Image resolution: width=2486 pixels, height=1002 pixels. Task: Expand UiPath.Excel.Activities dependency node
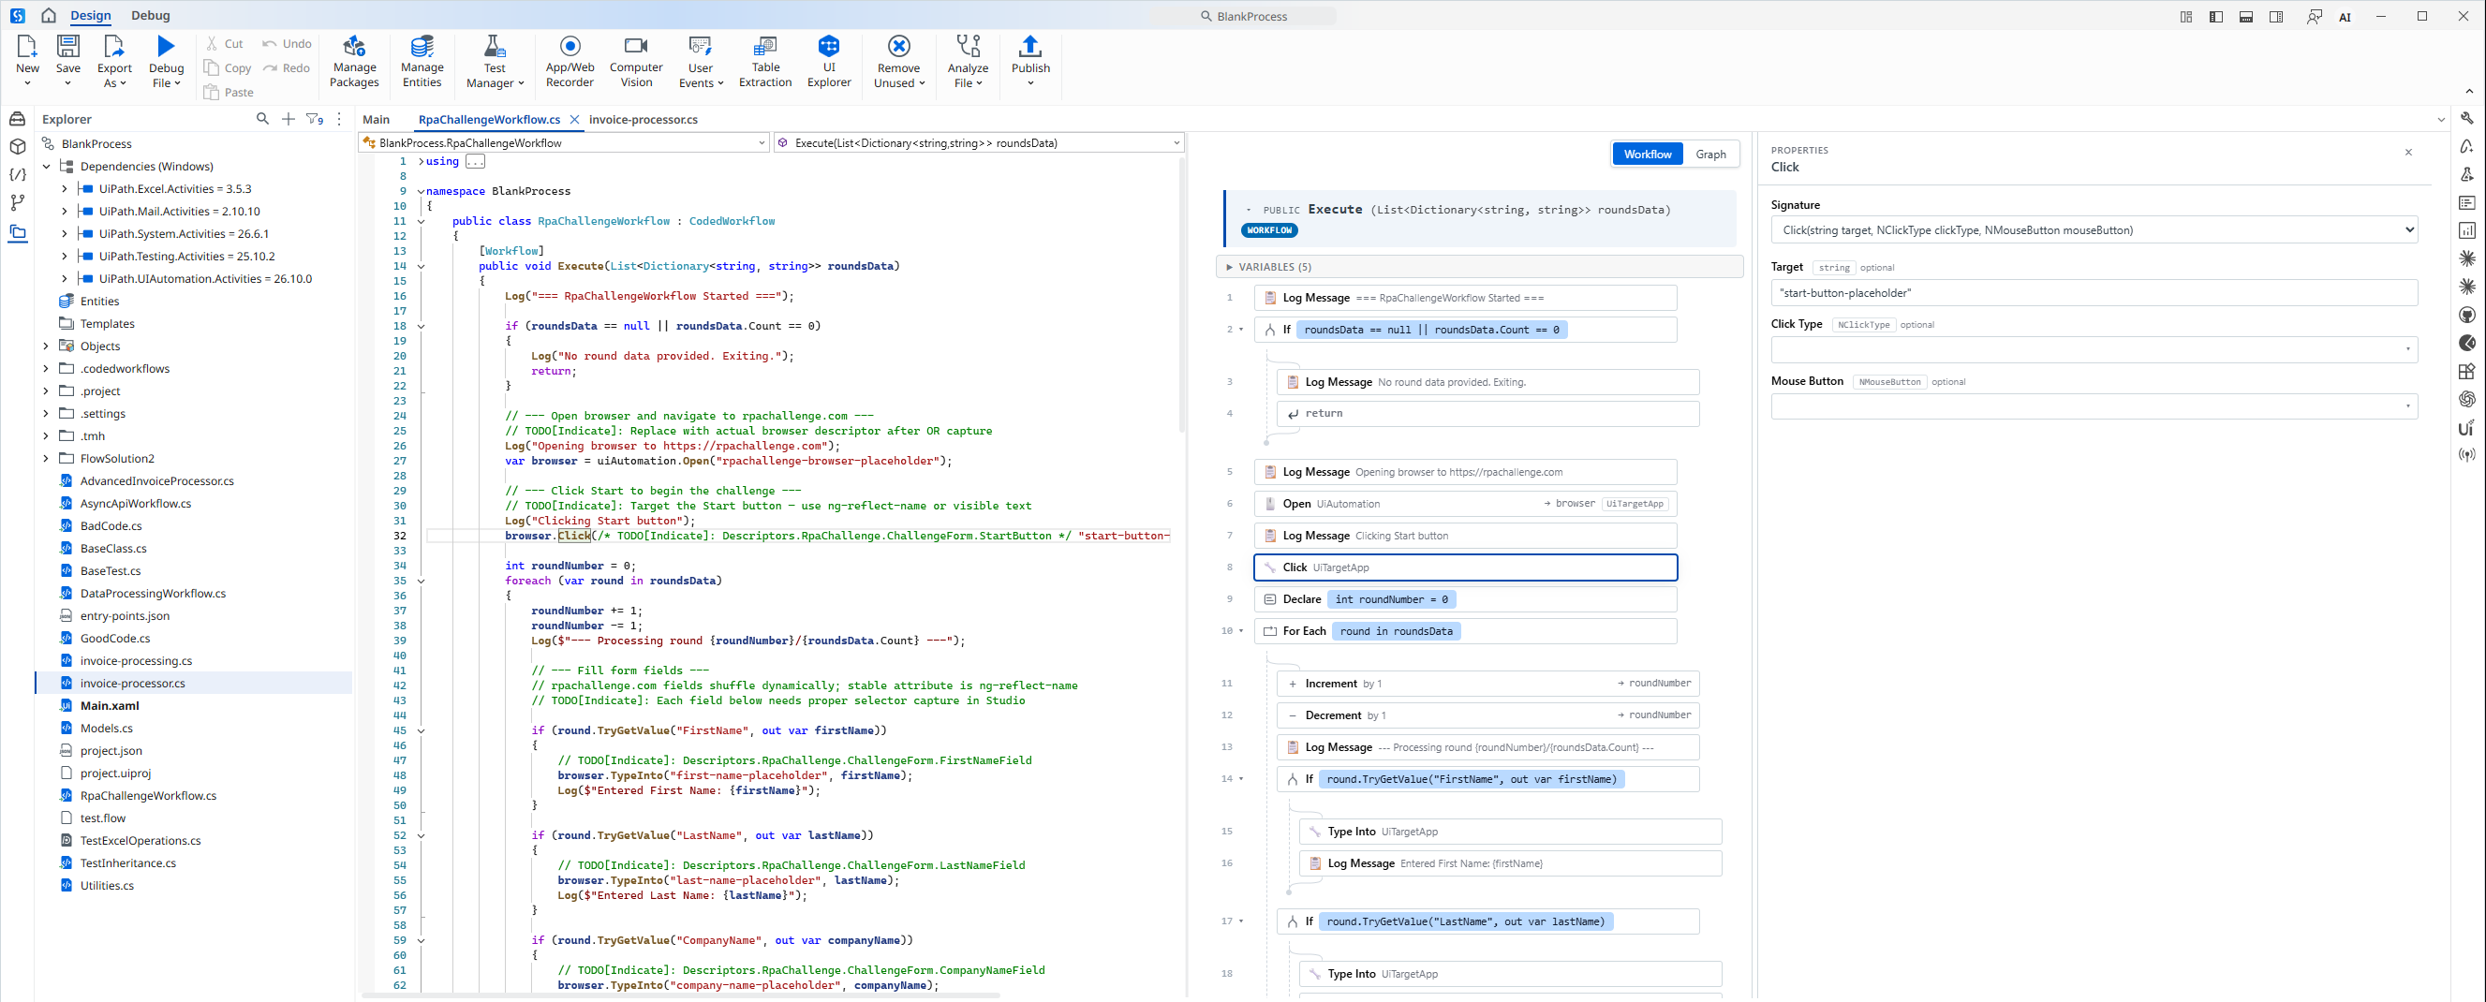click(65, 189)
